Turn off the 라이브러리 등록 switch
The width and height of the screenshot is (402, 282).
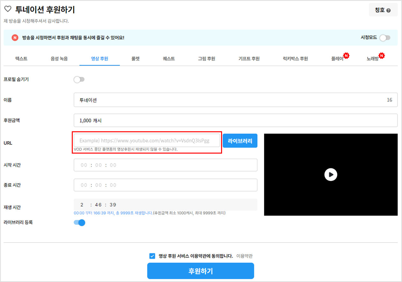coord(79,222)
